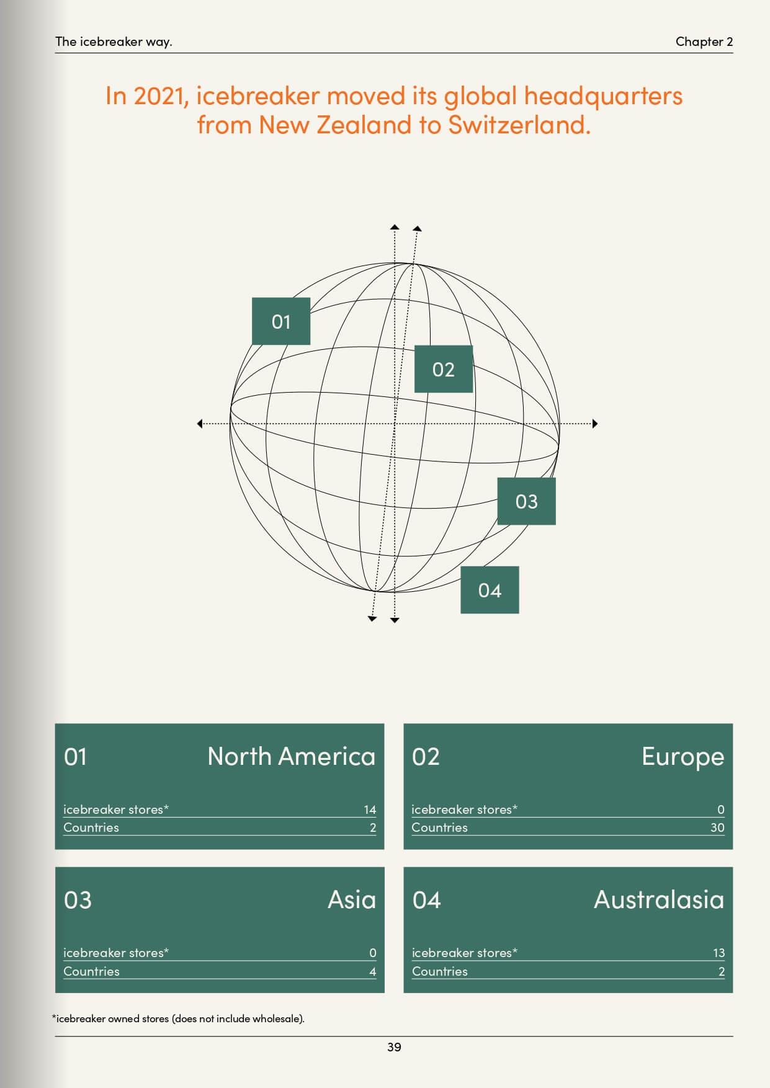The width and height of the screenshot is (770, 1088).
Task: Click the 'Australasia' region title
Action: coord(659,899)
